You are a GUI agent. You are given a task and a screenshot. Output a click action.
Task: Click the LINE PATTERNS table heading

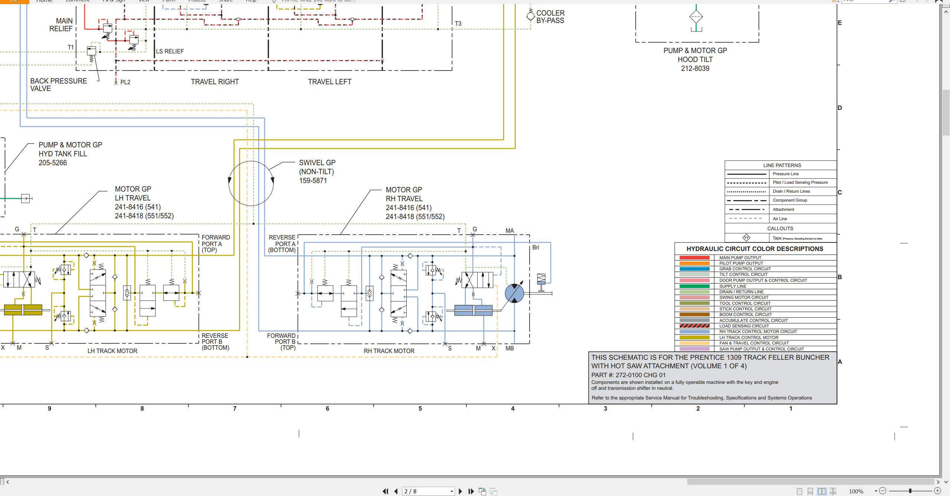(782, 165)
